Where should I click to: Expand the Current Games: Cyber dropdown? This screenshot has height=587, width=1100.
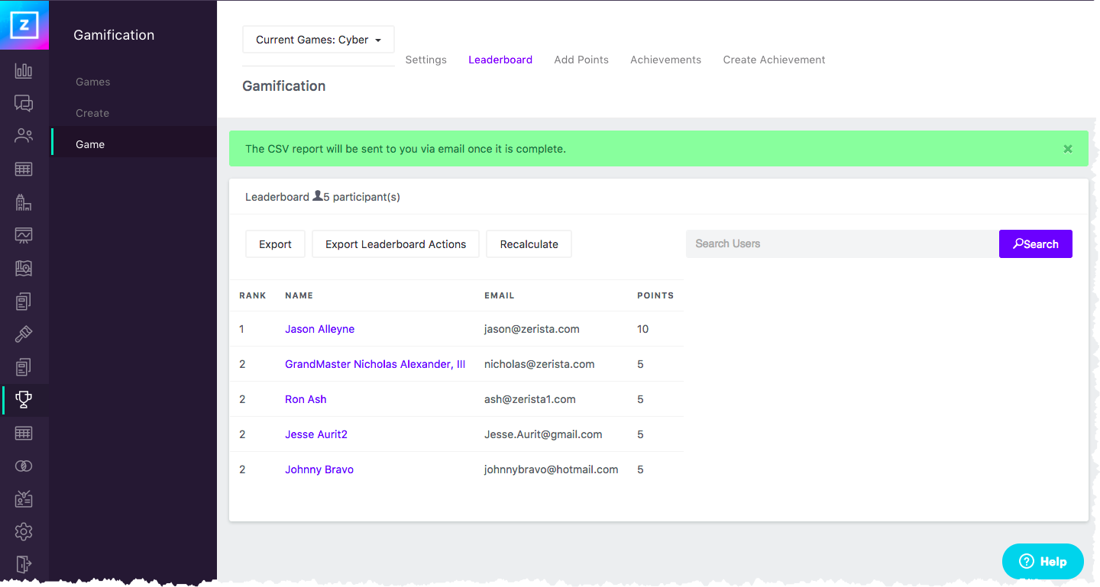(319, 40)
